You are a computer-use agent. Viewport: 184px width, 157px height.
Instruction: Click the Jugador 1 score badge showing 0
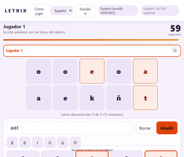pos(175,50)
